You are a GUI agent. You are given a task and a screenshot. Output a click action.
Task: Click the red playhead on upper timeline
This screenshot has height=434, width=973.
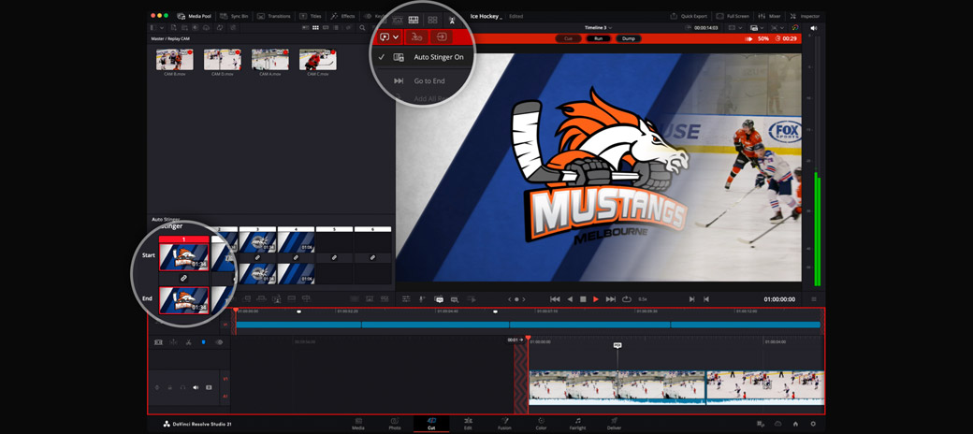click(x=235, y=310)
